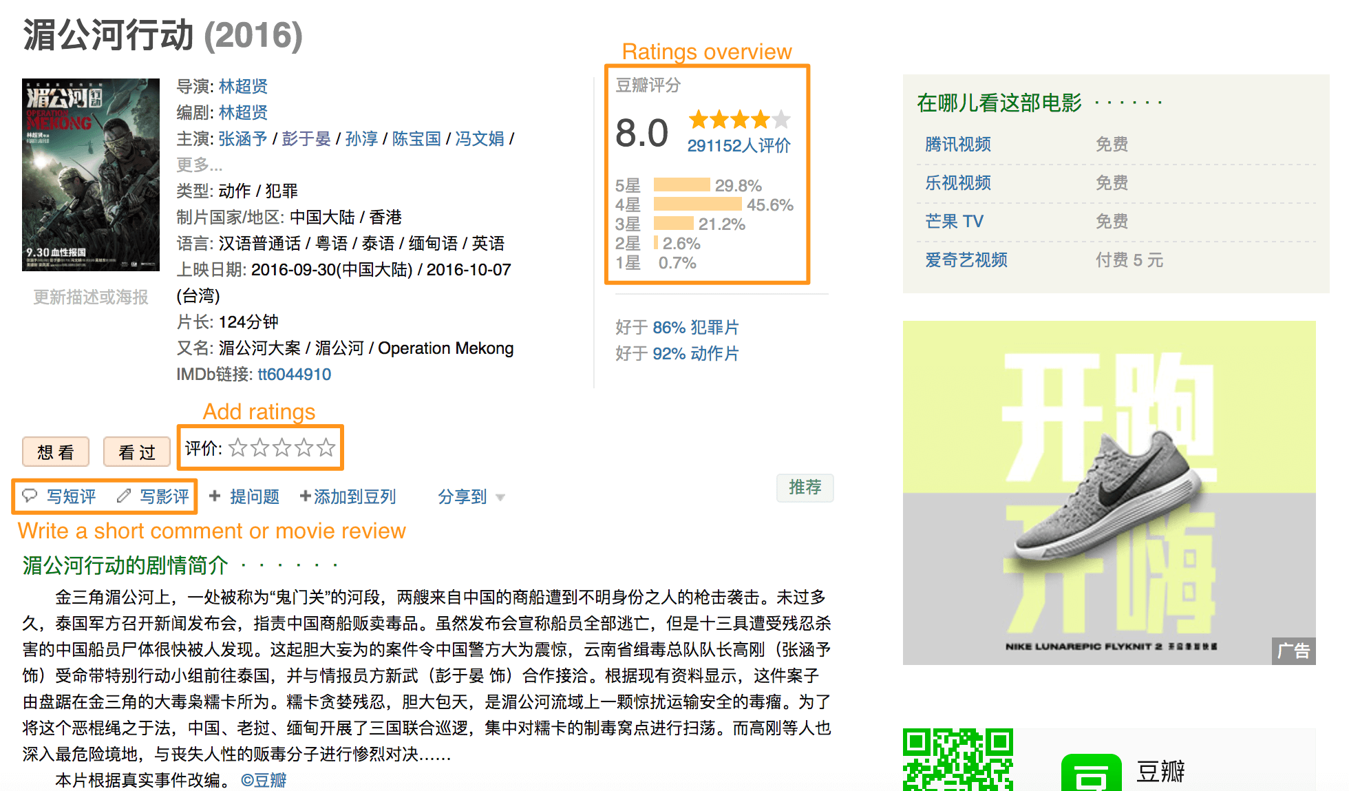Open IMDb link tt6044910
Screen dimensions: 1349x791
[295, 374]
